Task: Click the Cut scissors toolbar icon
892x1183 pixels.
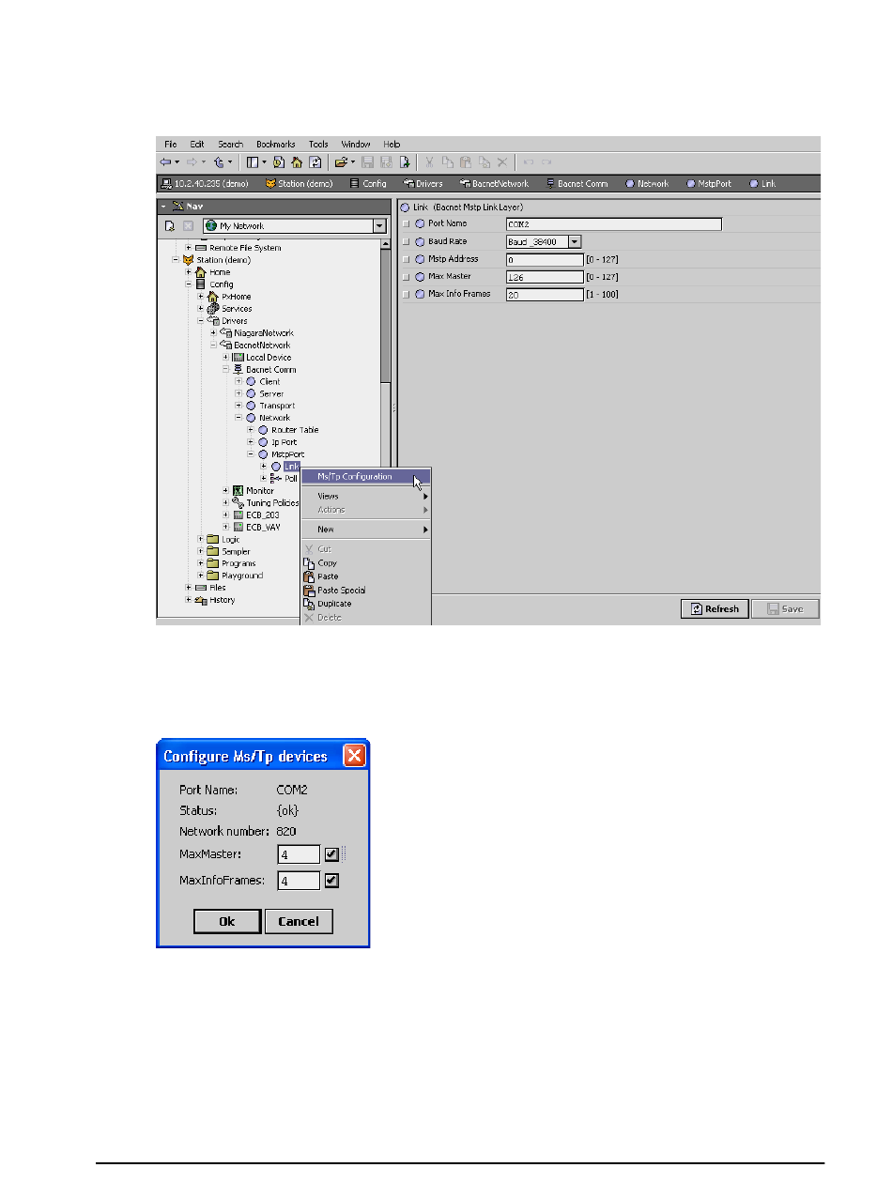Action: tap(430, 162)
